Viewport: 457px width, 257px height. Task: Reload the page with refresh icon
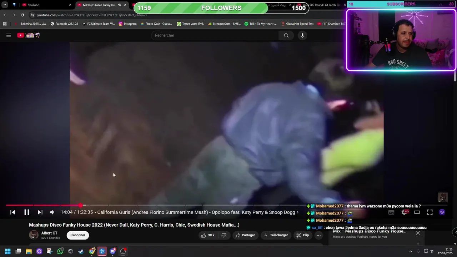(22, 15)
